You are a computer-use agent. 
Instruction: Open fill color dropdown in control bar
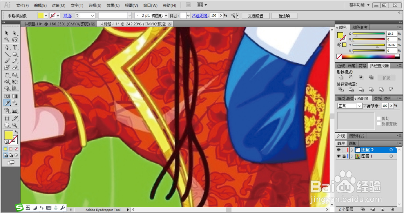point(46,16)
